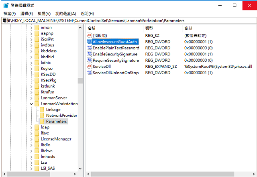Click the tree pane scroll up arrow

click(80, 28)
